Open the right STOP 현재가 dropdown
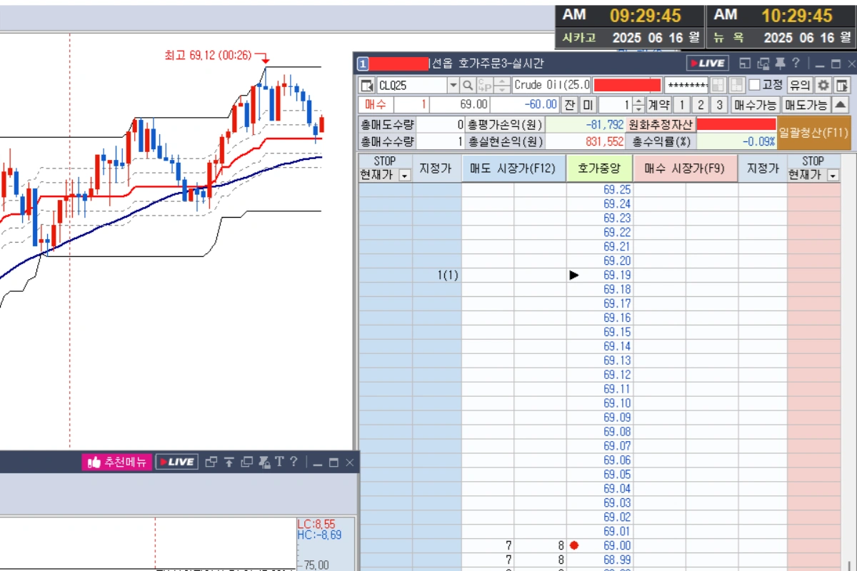 click(832, 175)
